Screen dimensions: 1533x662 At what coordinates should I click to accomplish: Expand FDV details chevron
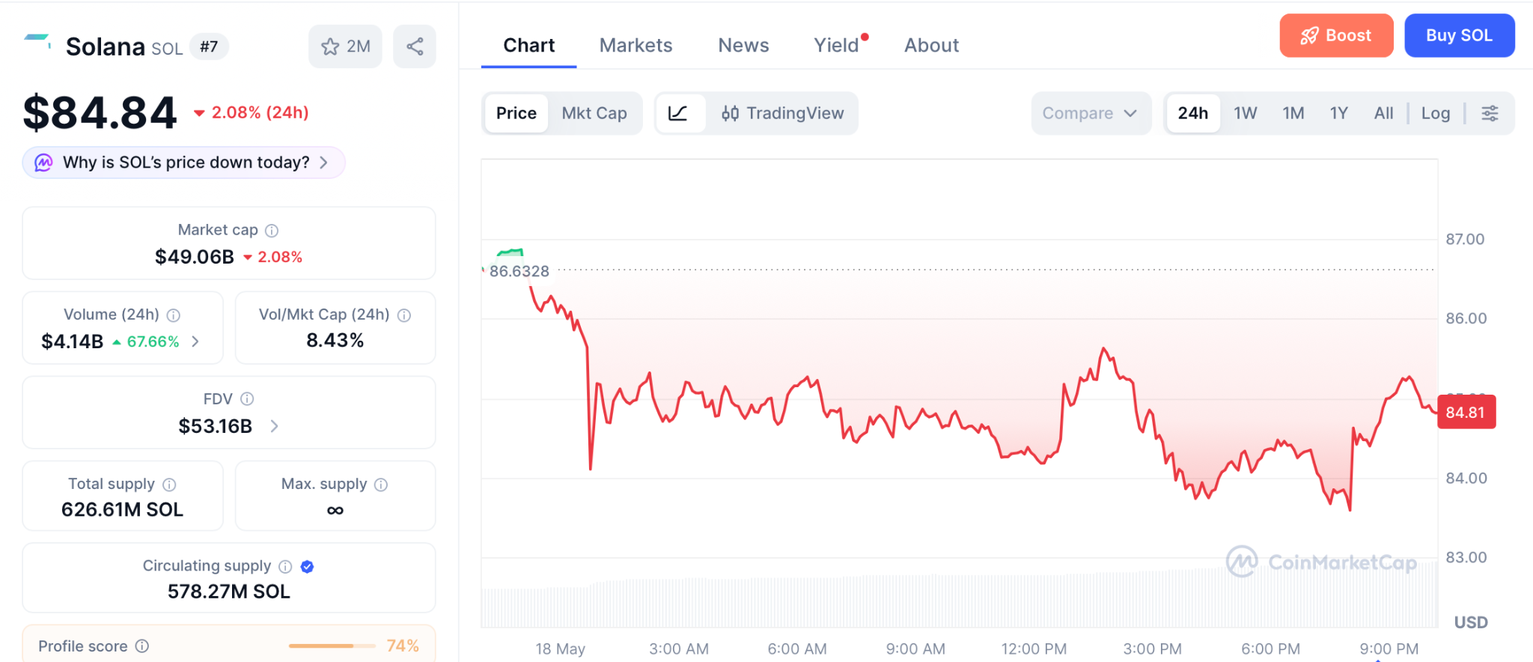coord(274,426)
